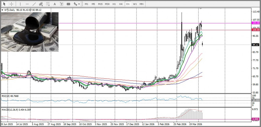
Task: Activate the crosshair tool
Action: click(x=12, y=4)
